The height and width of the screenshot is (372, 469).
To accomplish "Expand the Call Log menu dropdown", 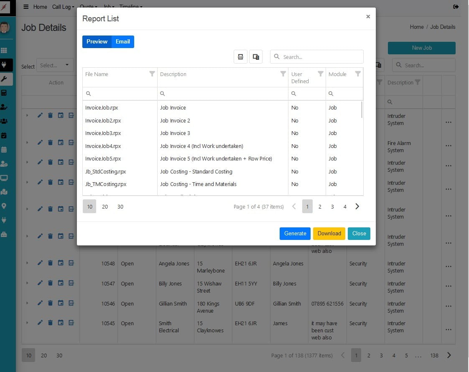I will (63, 7).
